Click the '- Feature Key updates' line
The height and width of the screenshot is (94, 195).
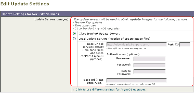point(87,22)
